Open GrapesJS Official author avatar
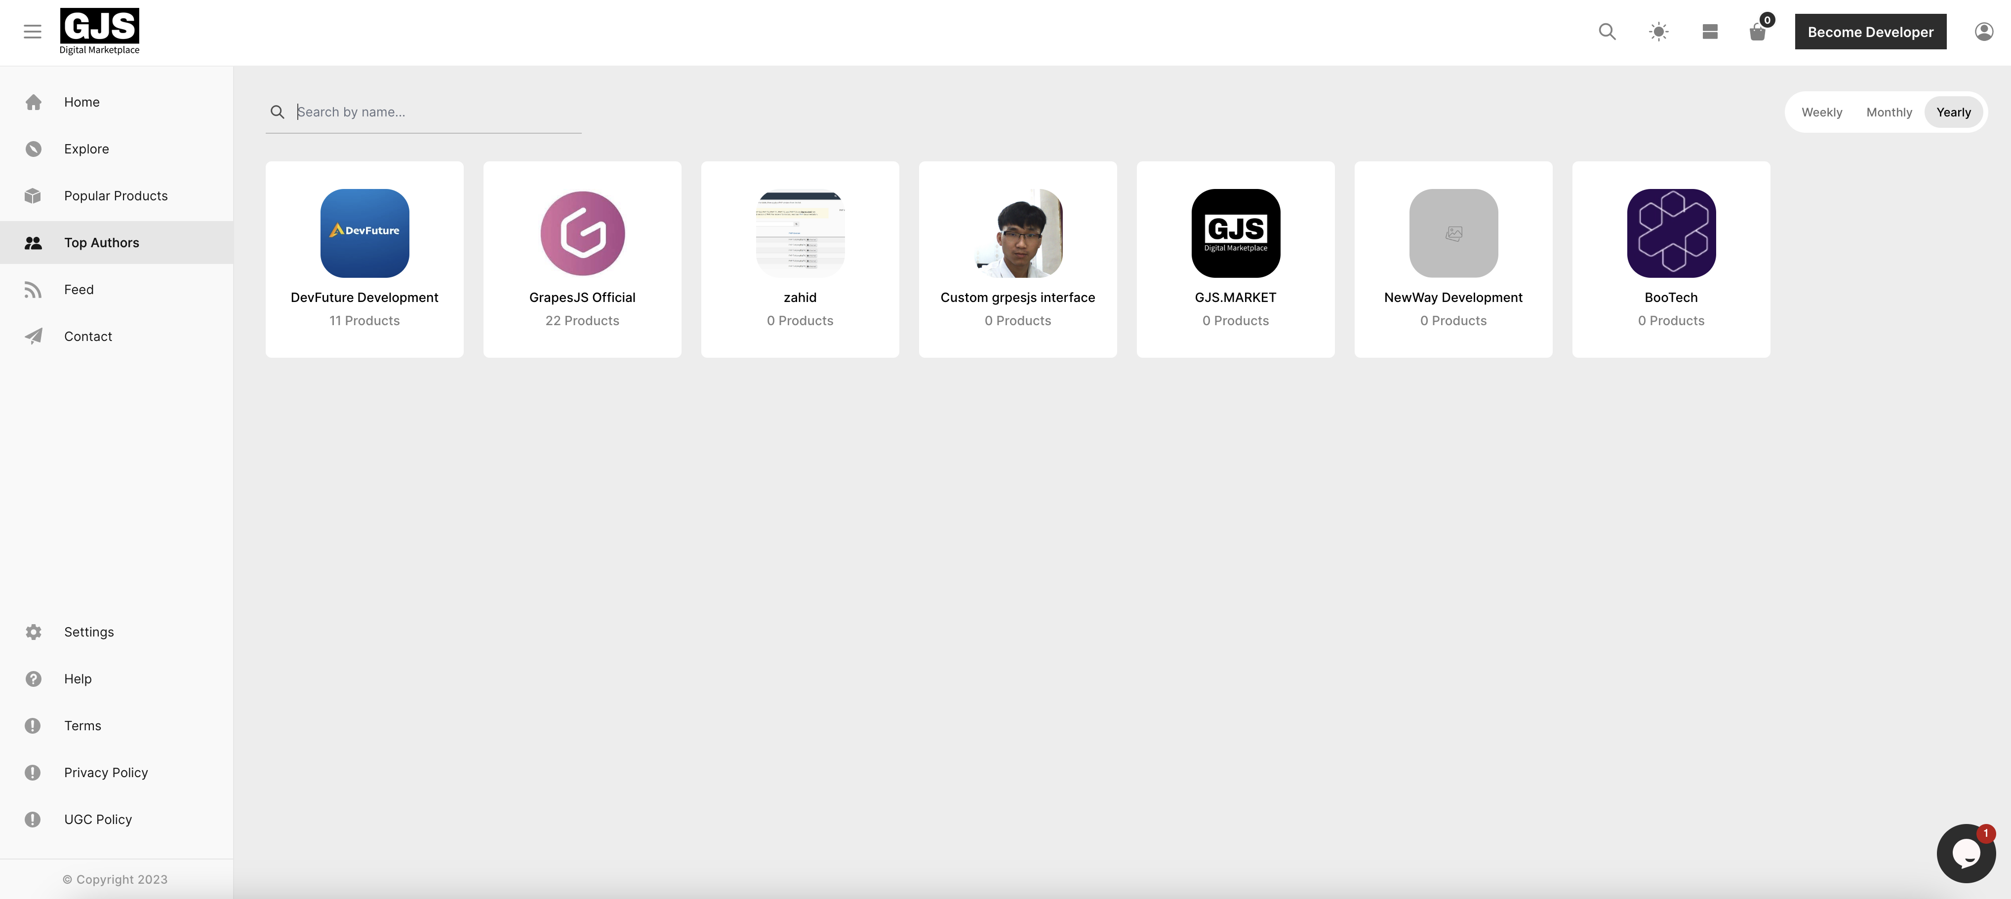The image size is (2011, 899). click(x=582, y=233)
